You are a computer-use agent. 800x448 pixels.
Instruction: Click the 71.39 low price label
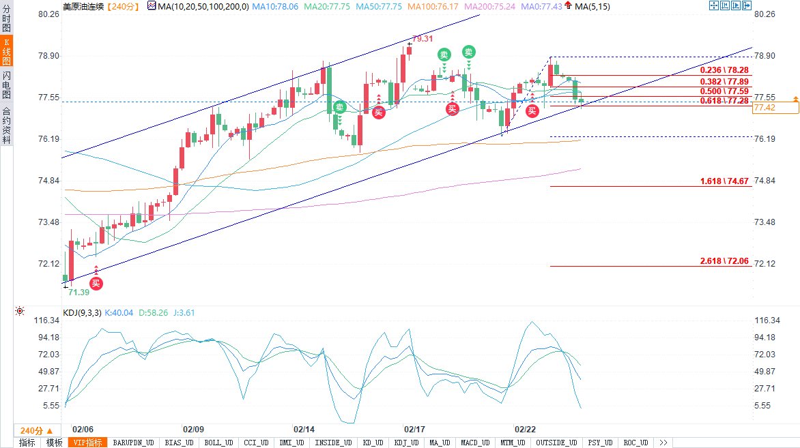pyautogui.click(x=78, y=292)
